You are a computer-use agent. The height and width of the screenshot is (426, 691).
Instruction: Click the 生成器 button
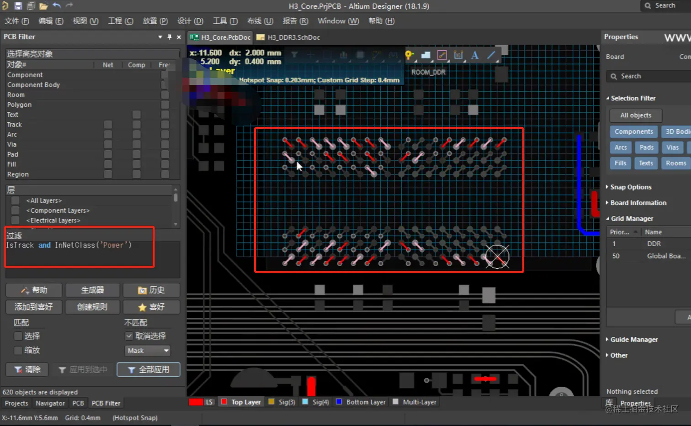[92, 290]
